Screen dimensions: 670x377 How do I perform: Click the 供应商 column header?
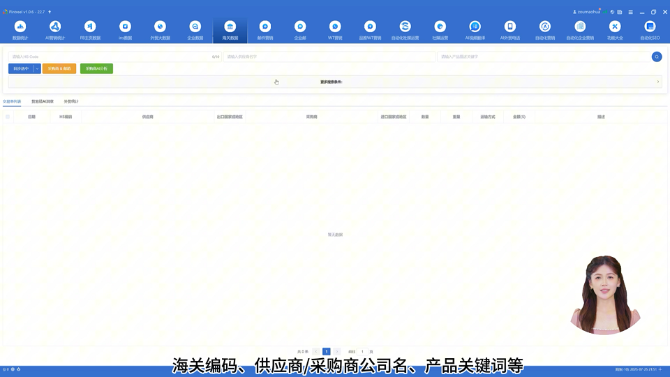pos(147,117)
